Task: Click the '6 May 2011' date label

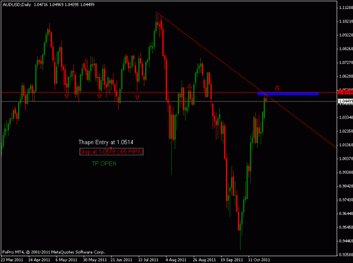Action: click(x=67, y=260)
